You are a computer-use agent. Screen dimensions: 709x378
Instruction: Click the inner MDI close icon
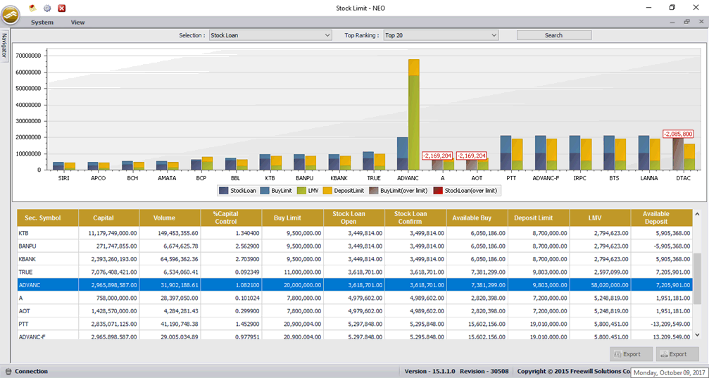tap(701, 22)
